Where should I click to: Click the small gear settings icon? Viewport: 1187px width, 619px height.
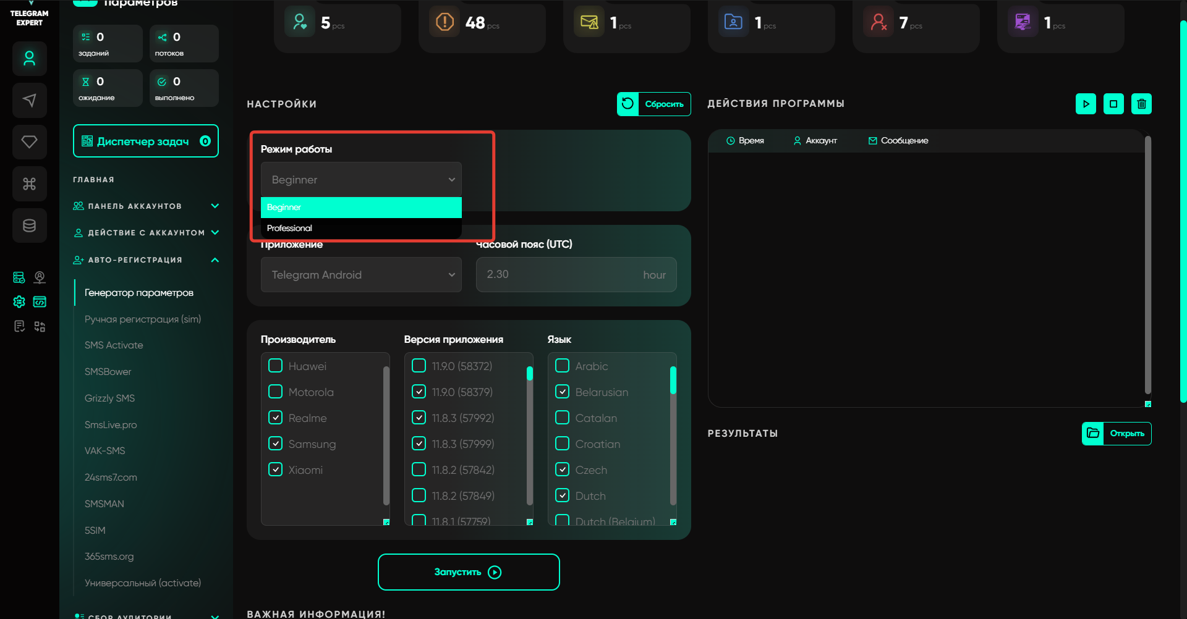click(x=19, y=301)
